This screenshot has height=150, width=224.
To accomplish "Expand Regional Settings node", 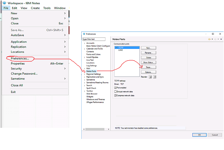I will tap(85, 74).
